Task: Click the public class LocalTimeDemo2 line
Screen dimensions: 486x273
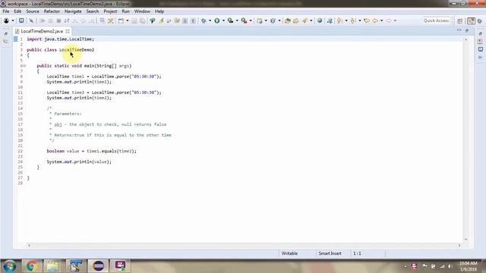Action: coord(61,50)
